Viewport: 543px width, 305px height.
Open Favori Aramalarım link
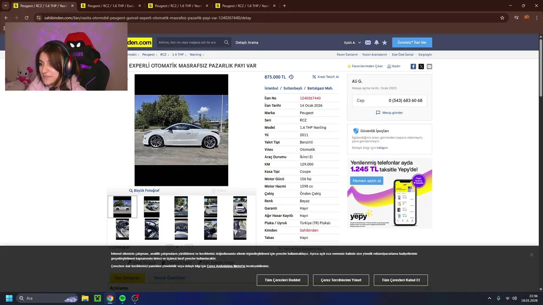tap(375, 55)
